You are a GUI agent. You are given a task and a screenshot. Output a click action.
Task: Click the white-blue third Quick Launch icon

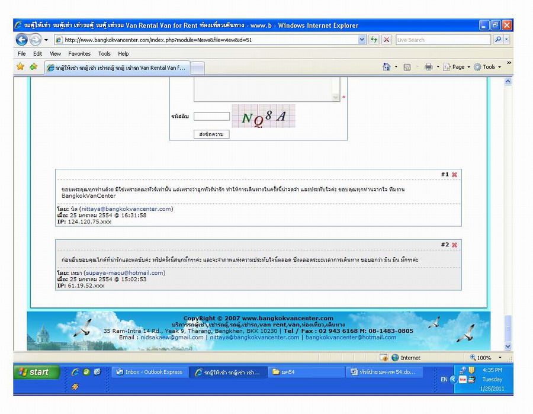(x=97, y=372)
